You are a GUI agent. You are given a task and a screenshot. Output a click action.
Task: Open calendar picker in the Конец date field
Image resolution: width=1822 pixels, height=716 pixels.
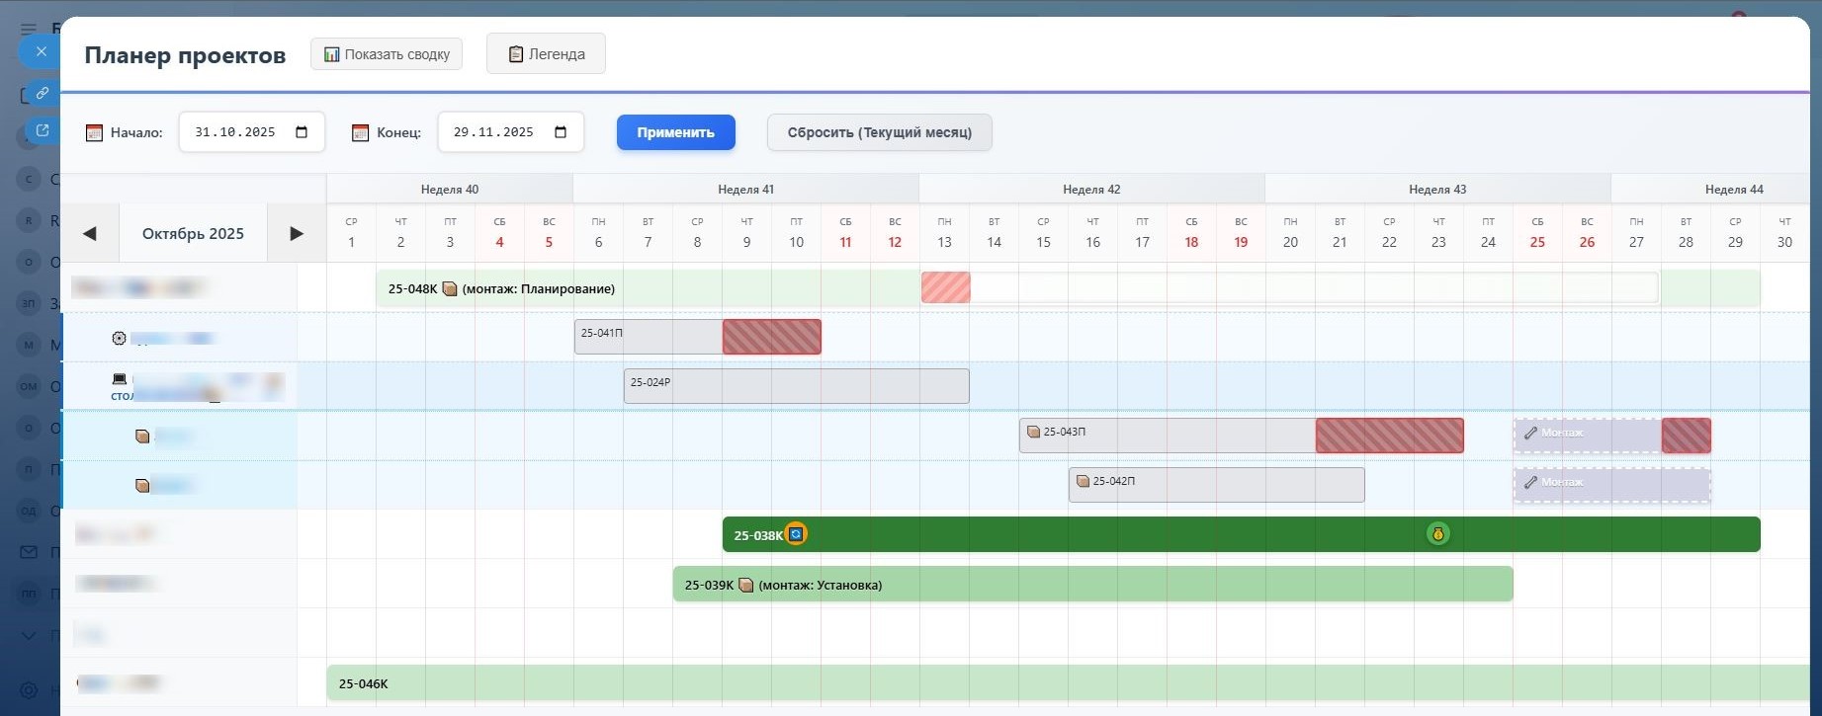point(561,132)
